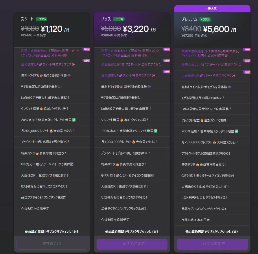Click the New badge beside Premium plan's speed UP feature
Viewport: 258px width, 254px height.
pos(247,72)
